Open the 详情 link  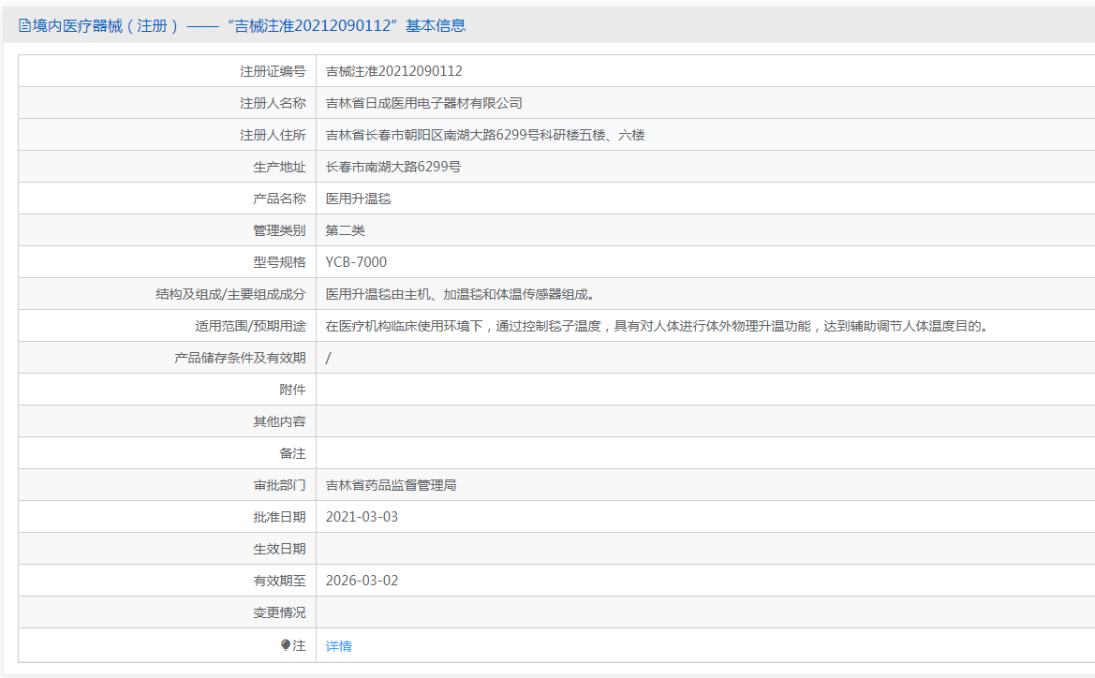click(338, 646)
